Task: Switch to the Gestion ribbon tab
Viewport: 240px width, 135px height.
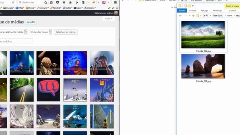Action: point(232,10)
